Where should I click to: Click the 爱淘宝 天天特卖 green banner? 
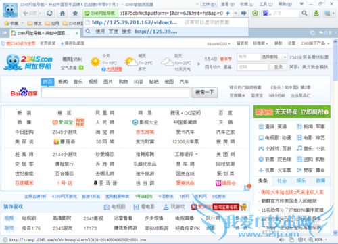click(x=292, y=112)
